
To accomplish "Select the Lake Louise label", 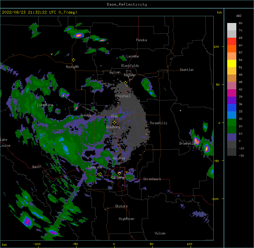I will pyautogui.click(x=5, y=143).
